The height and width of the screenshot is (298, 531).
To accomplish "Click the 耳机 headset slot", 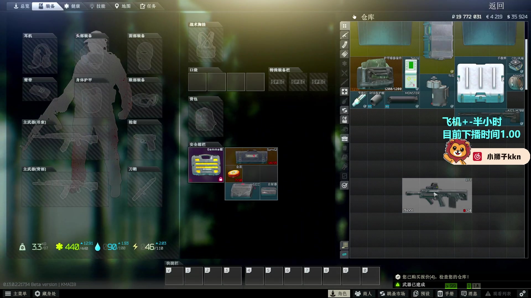I will 40,56.
